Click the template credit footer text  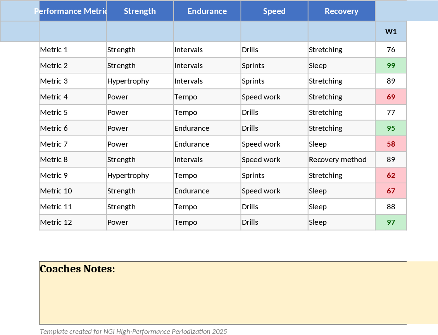point(133,332)
